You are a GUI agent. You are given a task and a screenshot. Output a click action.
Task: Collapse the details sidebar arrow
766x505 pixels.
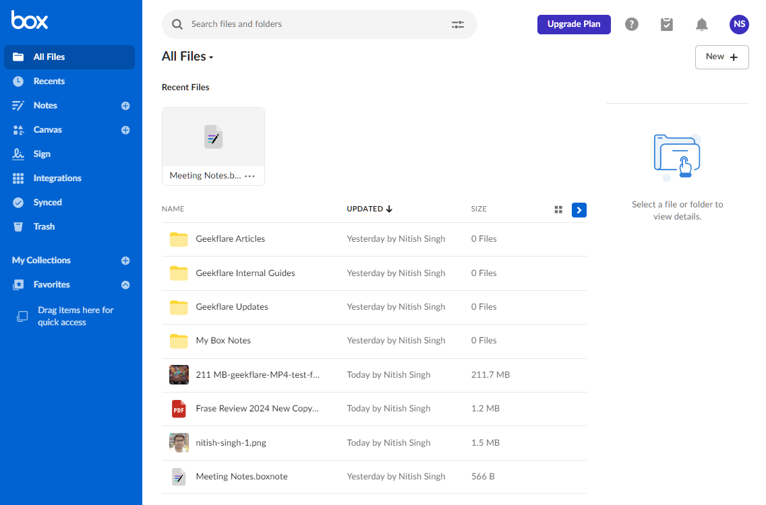(x=579, y=210)
